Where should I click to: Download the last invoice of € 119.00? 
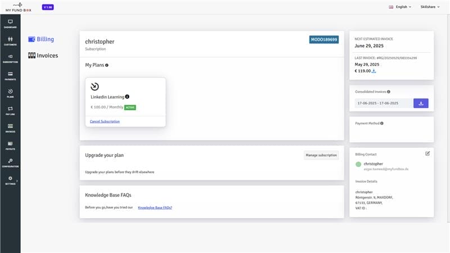coord(374,71)
